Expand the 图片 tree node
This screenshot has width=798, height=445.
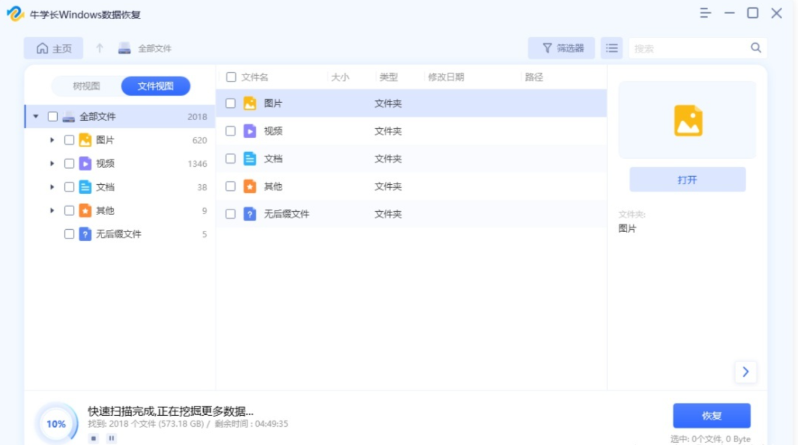pos(52,140)
